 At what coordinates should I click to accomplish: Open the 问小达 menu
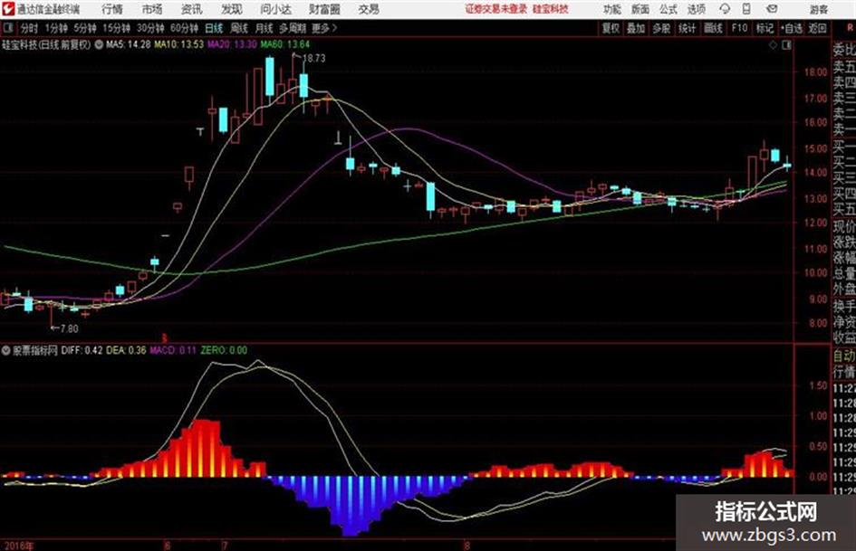[x=276, y=9]
